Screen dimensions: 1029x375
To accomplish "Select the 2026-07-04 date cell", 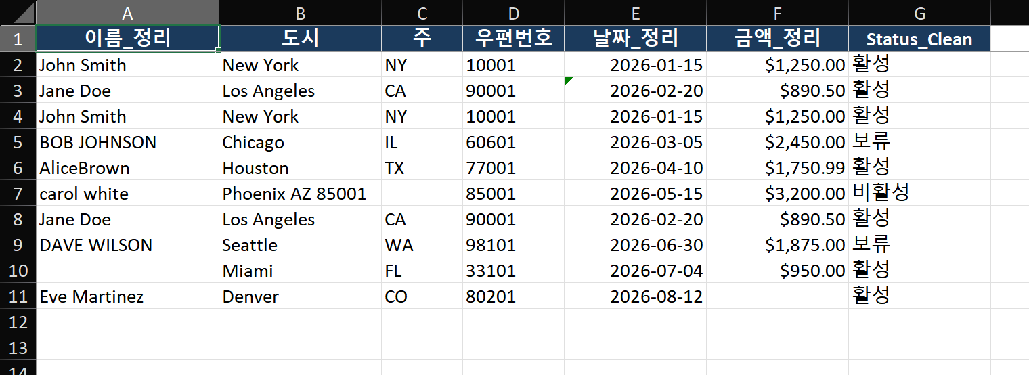I will (x=636, y=270).
